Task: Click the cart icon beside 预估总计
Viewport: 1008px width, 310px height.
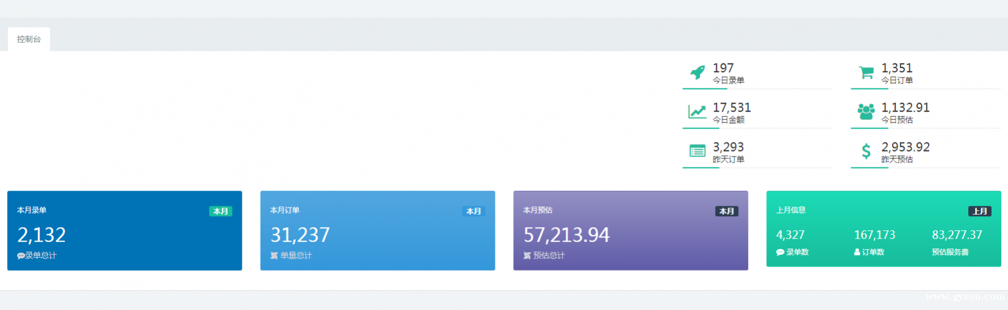Action: [x=527, y=256]
